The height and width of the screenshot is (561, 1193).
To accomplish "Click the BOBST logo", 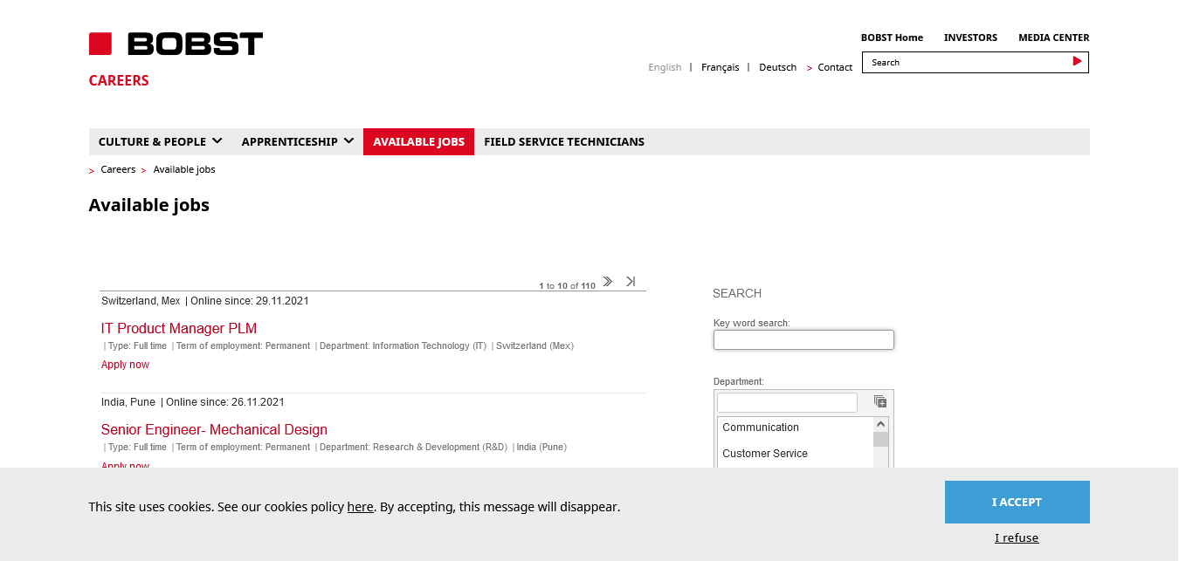I will [176, 44].
